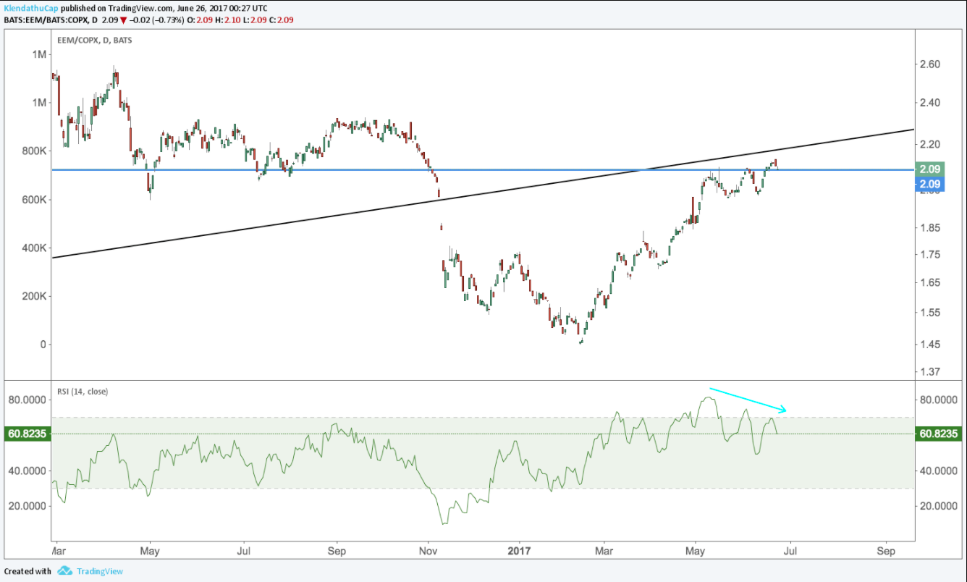Click the TradingView cloud logo icon
The image size is (967, 582).
65,571
